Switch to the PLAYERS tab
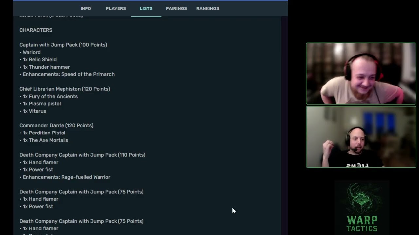Image resolution: width=419 pixels, height=235 pixels. (x=116, y=8)
